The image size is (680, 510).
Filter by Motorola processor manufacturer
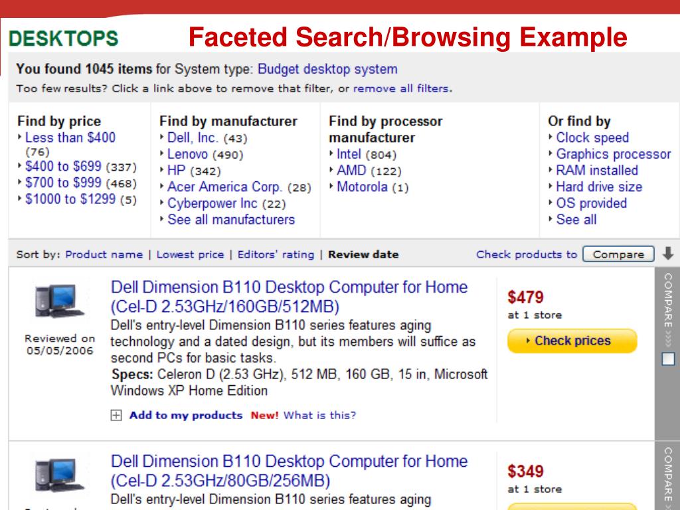click(x=362, y=187)
